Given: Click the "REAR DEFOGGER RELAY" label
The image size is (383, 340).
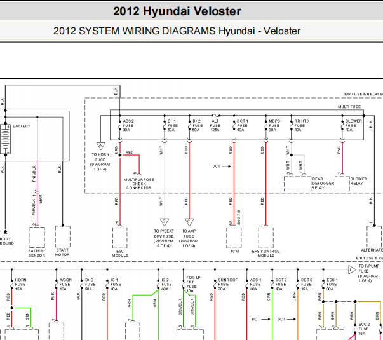Looking at the screenshot, I should click(x=323, y=183).
